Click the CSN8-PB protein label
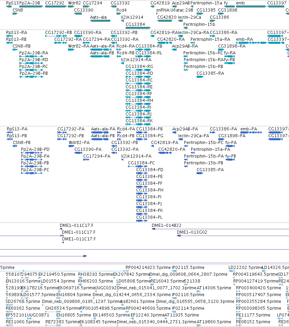 point(22,143)
